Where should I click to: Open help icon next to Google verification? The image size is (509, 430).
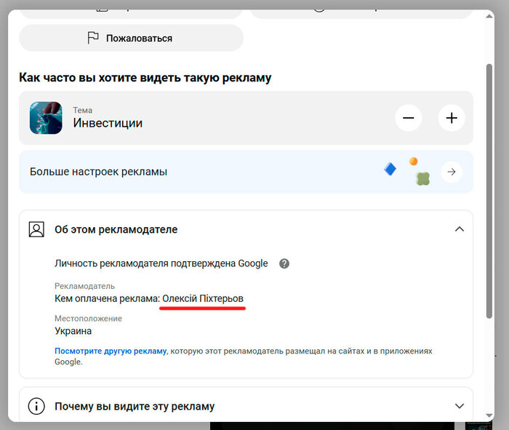point(284,263)
